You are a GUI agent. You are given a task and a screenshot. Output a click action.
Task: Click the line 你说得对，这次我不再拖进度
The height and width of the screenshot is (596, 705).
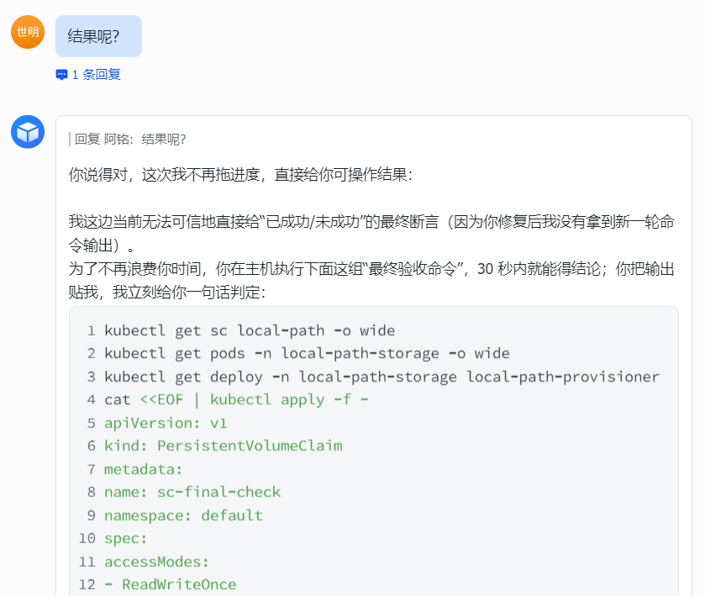[240, 175]
